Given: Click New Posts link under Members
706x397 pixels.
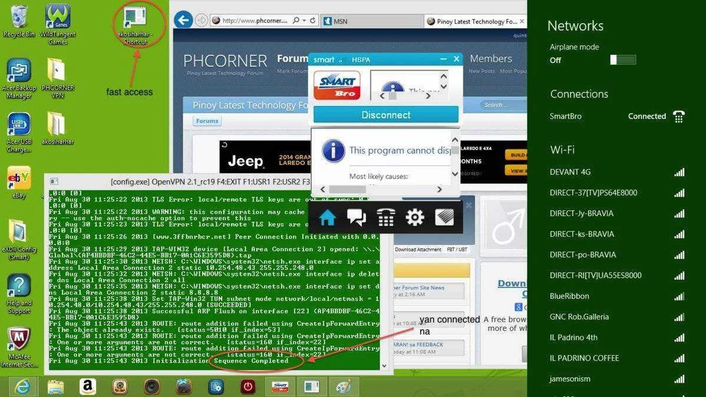Looking at the screenshot, I should point(481,71).
